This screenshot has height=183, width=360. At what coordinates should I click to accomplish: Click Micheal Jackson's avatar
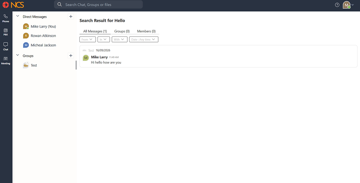point(26,45)
